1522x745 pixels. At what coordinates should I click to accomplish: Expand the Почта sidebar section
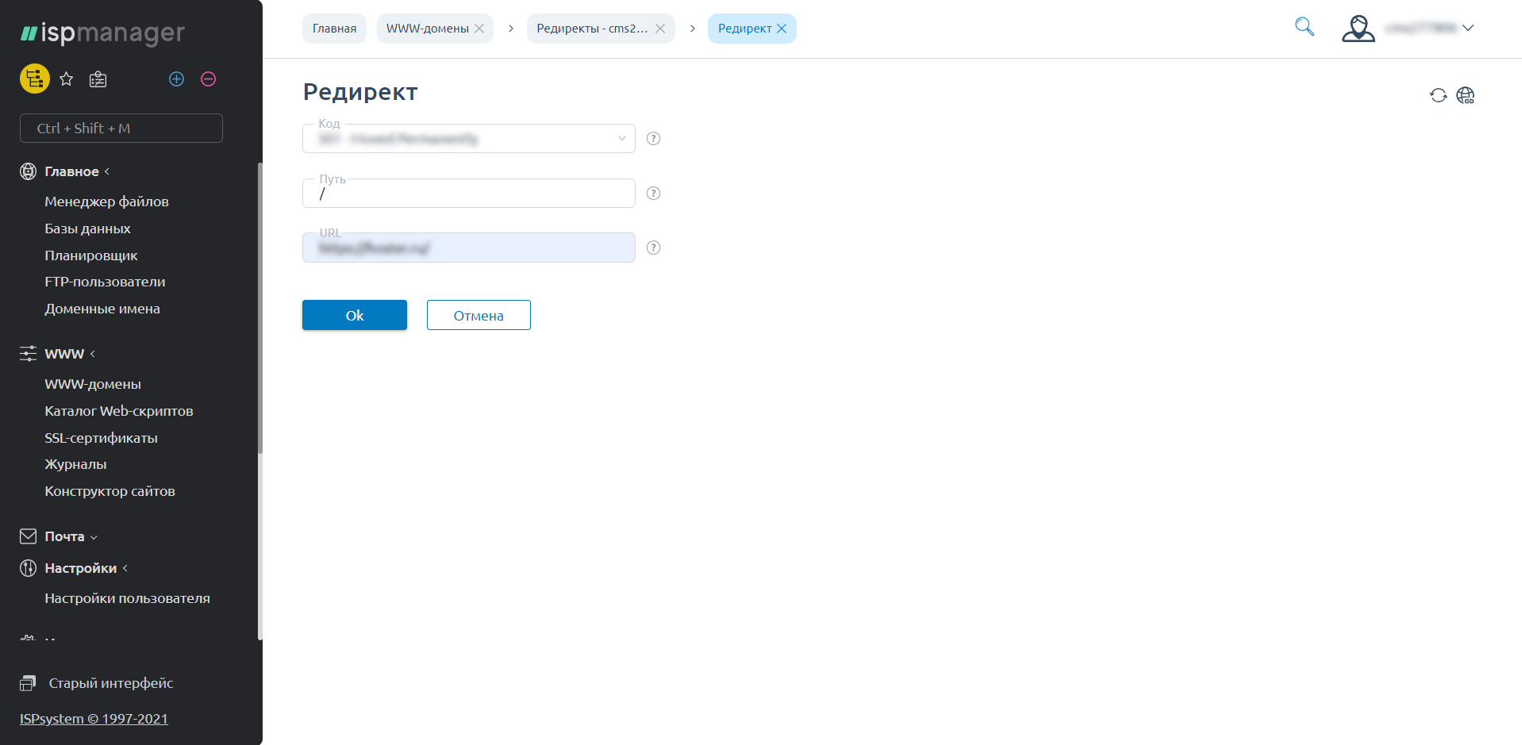point(65,536)
